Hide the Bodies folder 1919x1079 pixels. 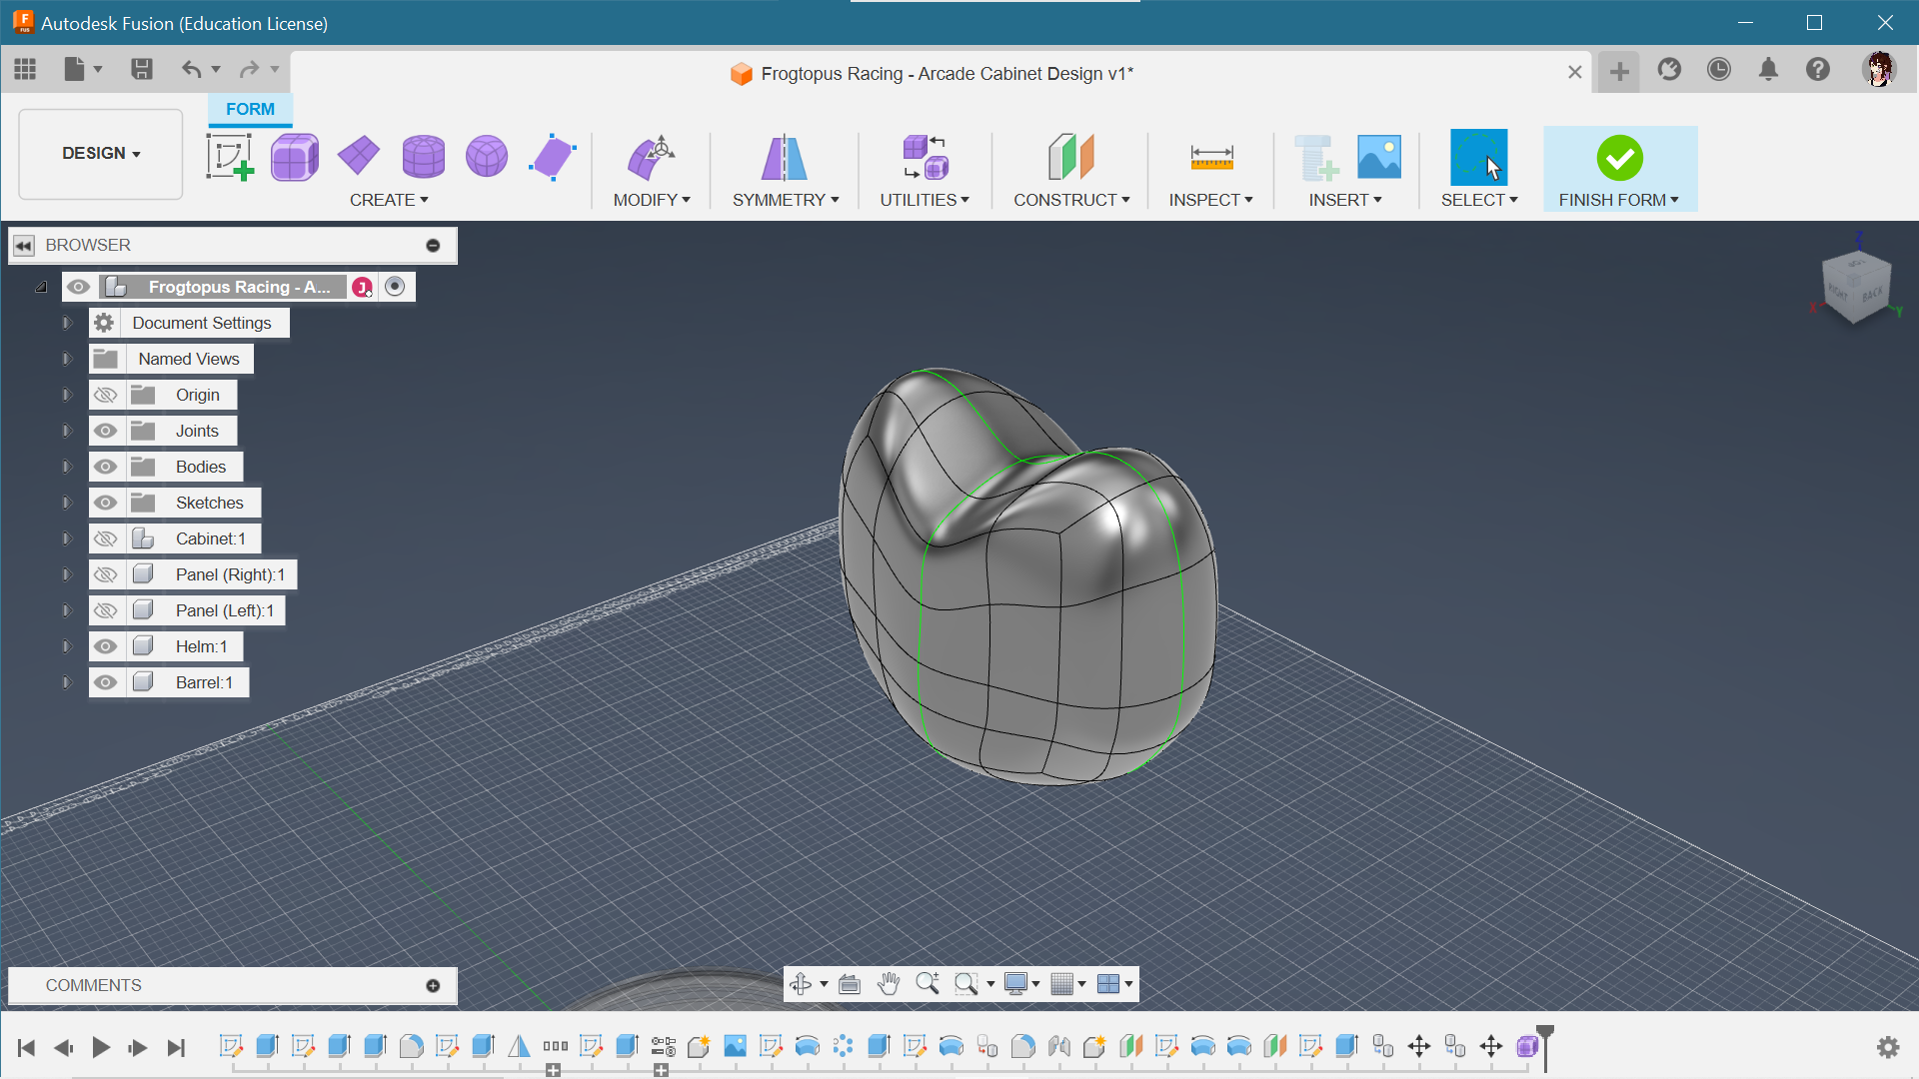pyautogui.click(x=105, y=467)
